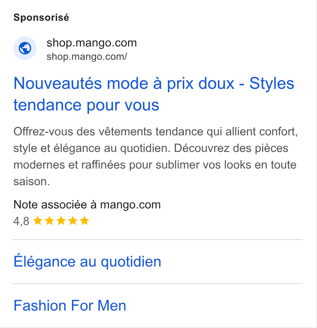Click the first yellow rating star
The image size is (317, 328).
tap(38, 221)
